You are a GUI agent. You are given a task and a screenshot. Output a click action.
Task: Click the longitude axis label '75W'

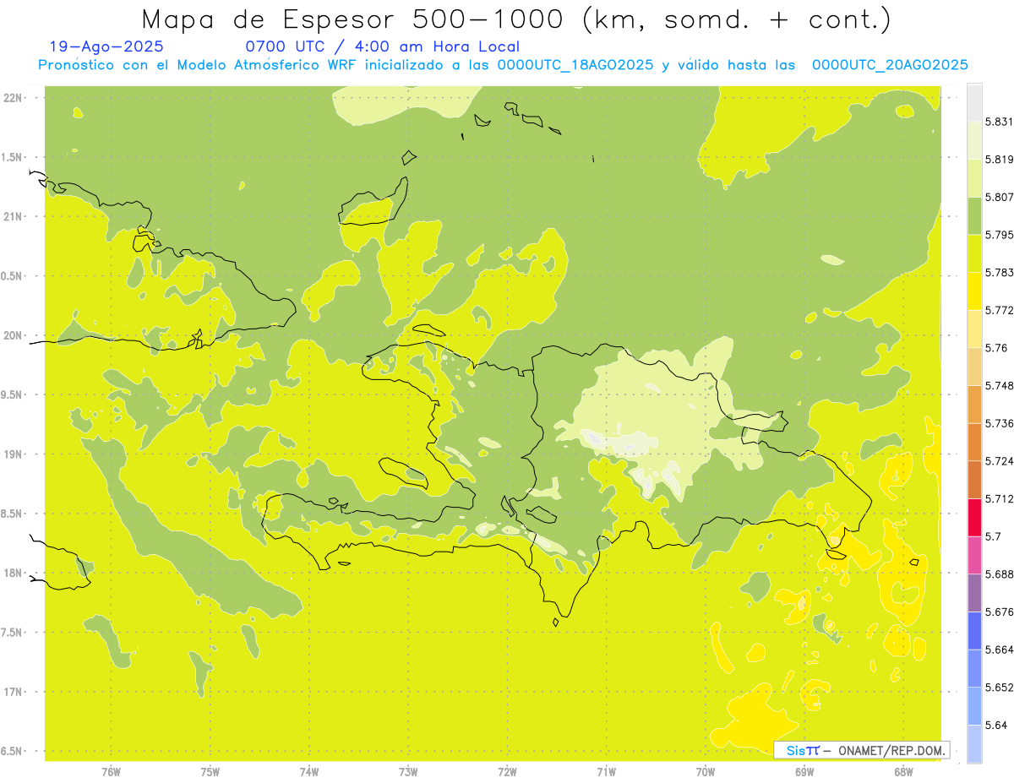[x=210, y=772]
